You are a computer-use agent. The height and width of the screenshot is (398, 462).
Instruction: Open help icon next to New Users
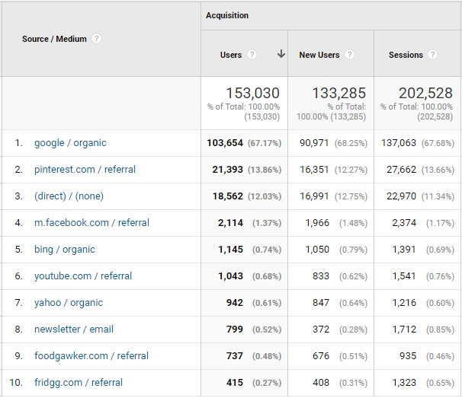pyautogui.click(x=349, y=55)
